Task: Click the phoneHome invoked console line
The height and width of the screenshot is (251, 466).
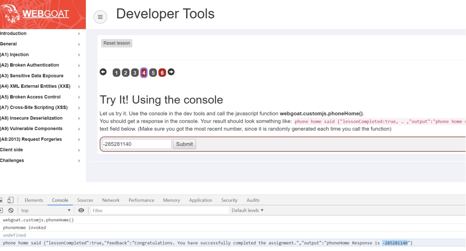Action: point(25,227)
